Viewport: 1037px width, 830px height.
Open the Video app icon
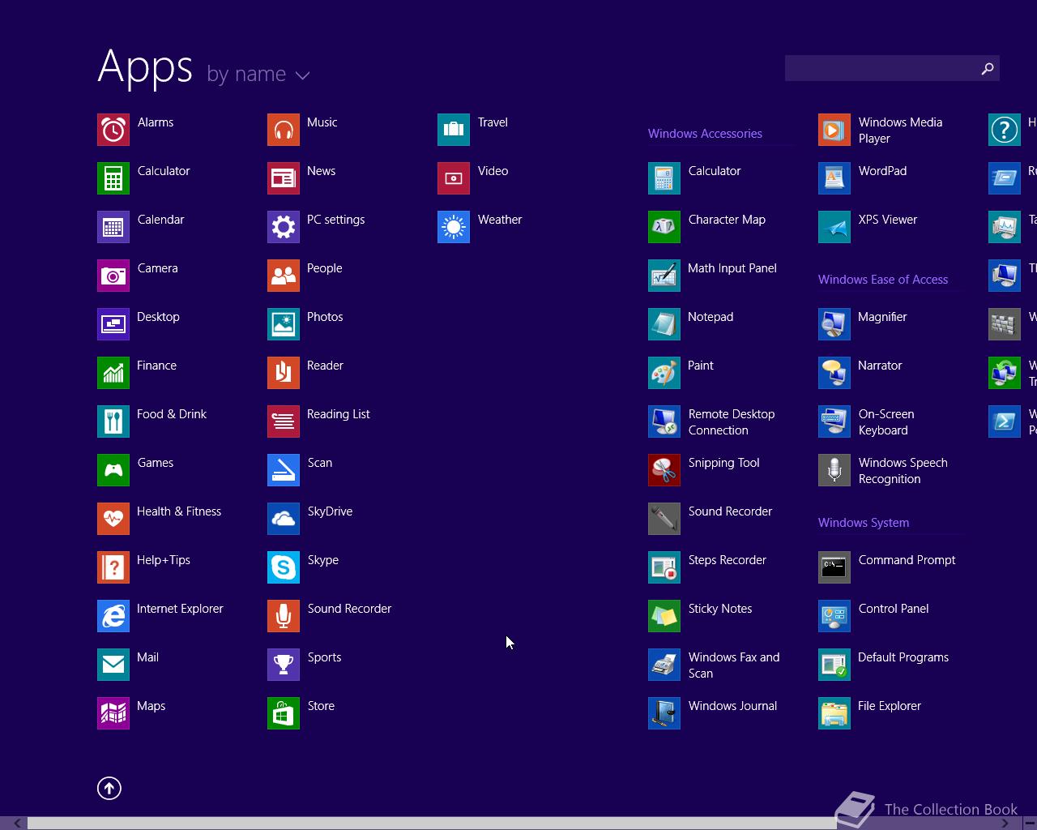coord(454,178)
